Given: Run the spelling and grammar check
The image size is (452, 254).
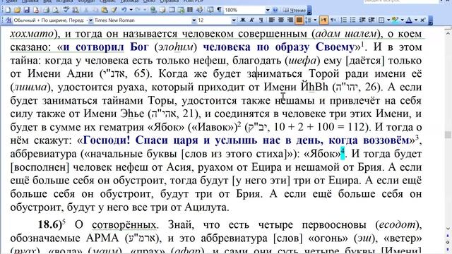Looking at the screenshot, I should 66,10.
